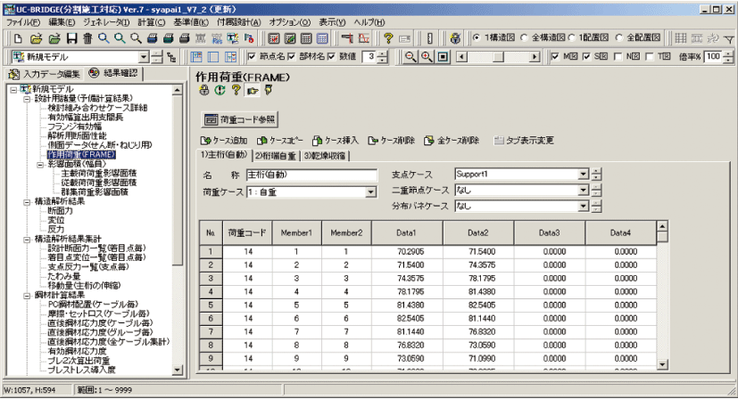Collapse the 鋼材計算結果 tree node
This screenshot has width=738, height=399.
point(27,296)
